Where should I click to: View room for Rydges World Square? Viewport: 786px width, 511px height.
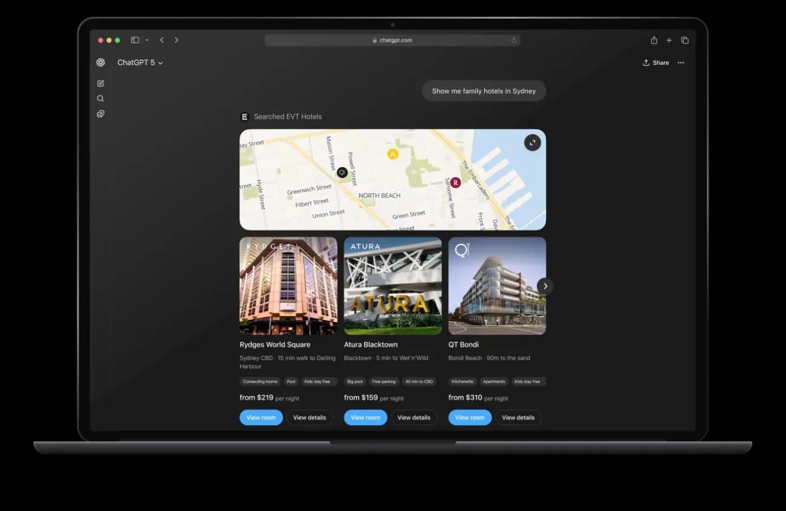[261, 417]
